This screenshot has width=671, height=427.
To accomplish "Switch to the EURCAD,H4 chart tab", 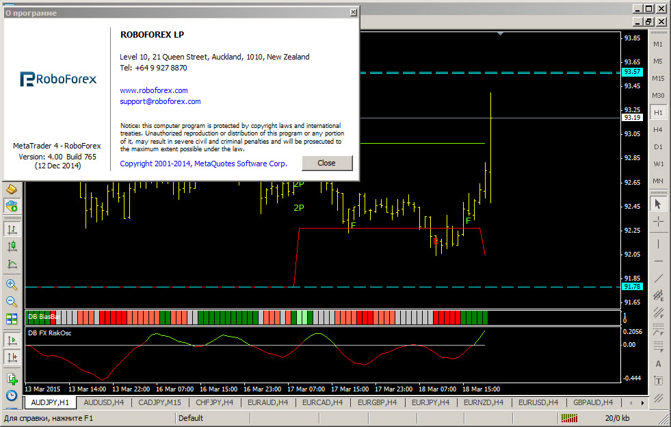I will click(323, 402).
